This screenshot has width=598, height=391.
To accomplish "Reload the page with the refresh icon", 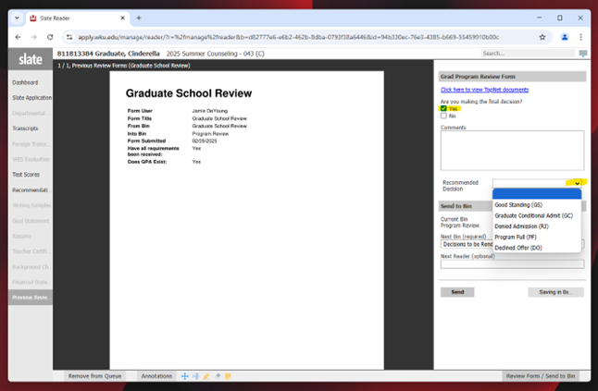I will coord(51,37).
